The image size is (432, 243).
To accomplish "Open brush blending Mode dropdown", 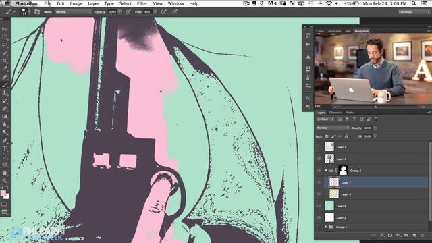I will (74, 12).
